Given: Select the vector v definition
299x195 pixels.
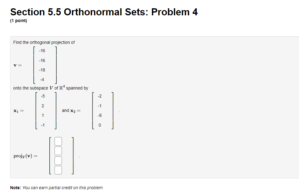Looking at the screenshot, I should pos(17,65).
